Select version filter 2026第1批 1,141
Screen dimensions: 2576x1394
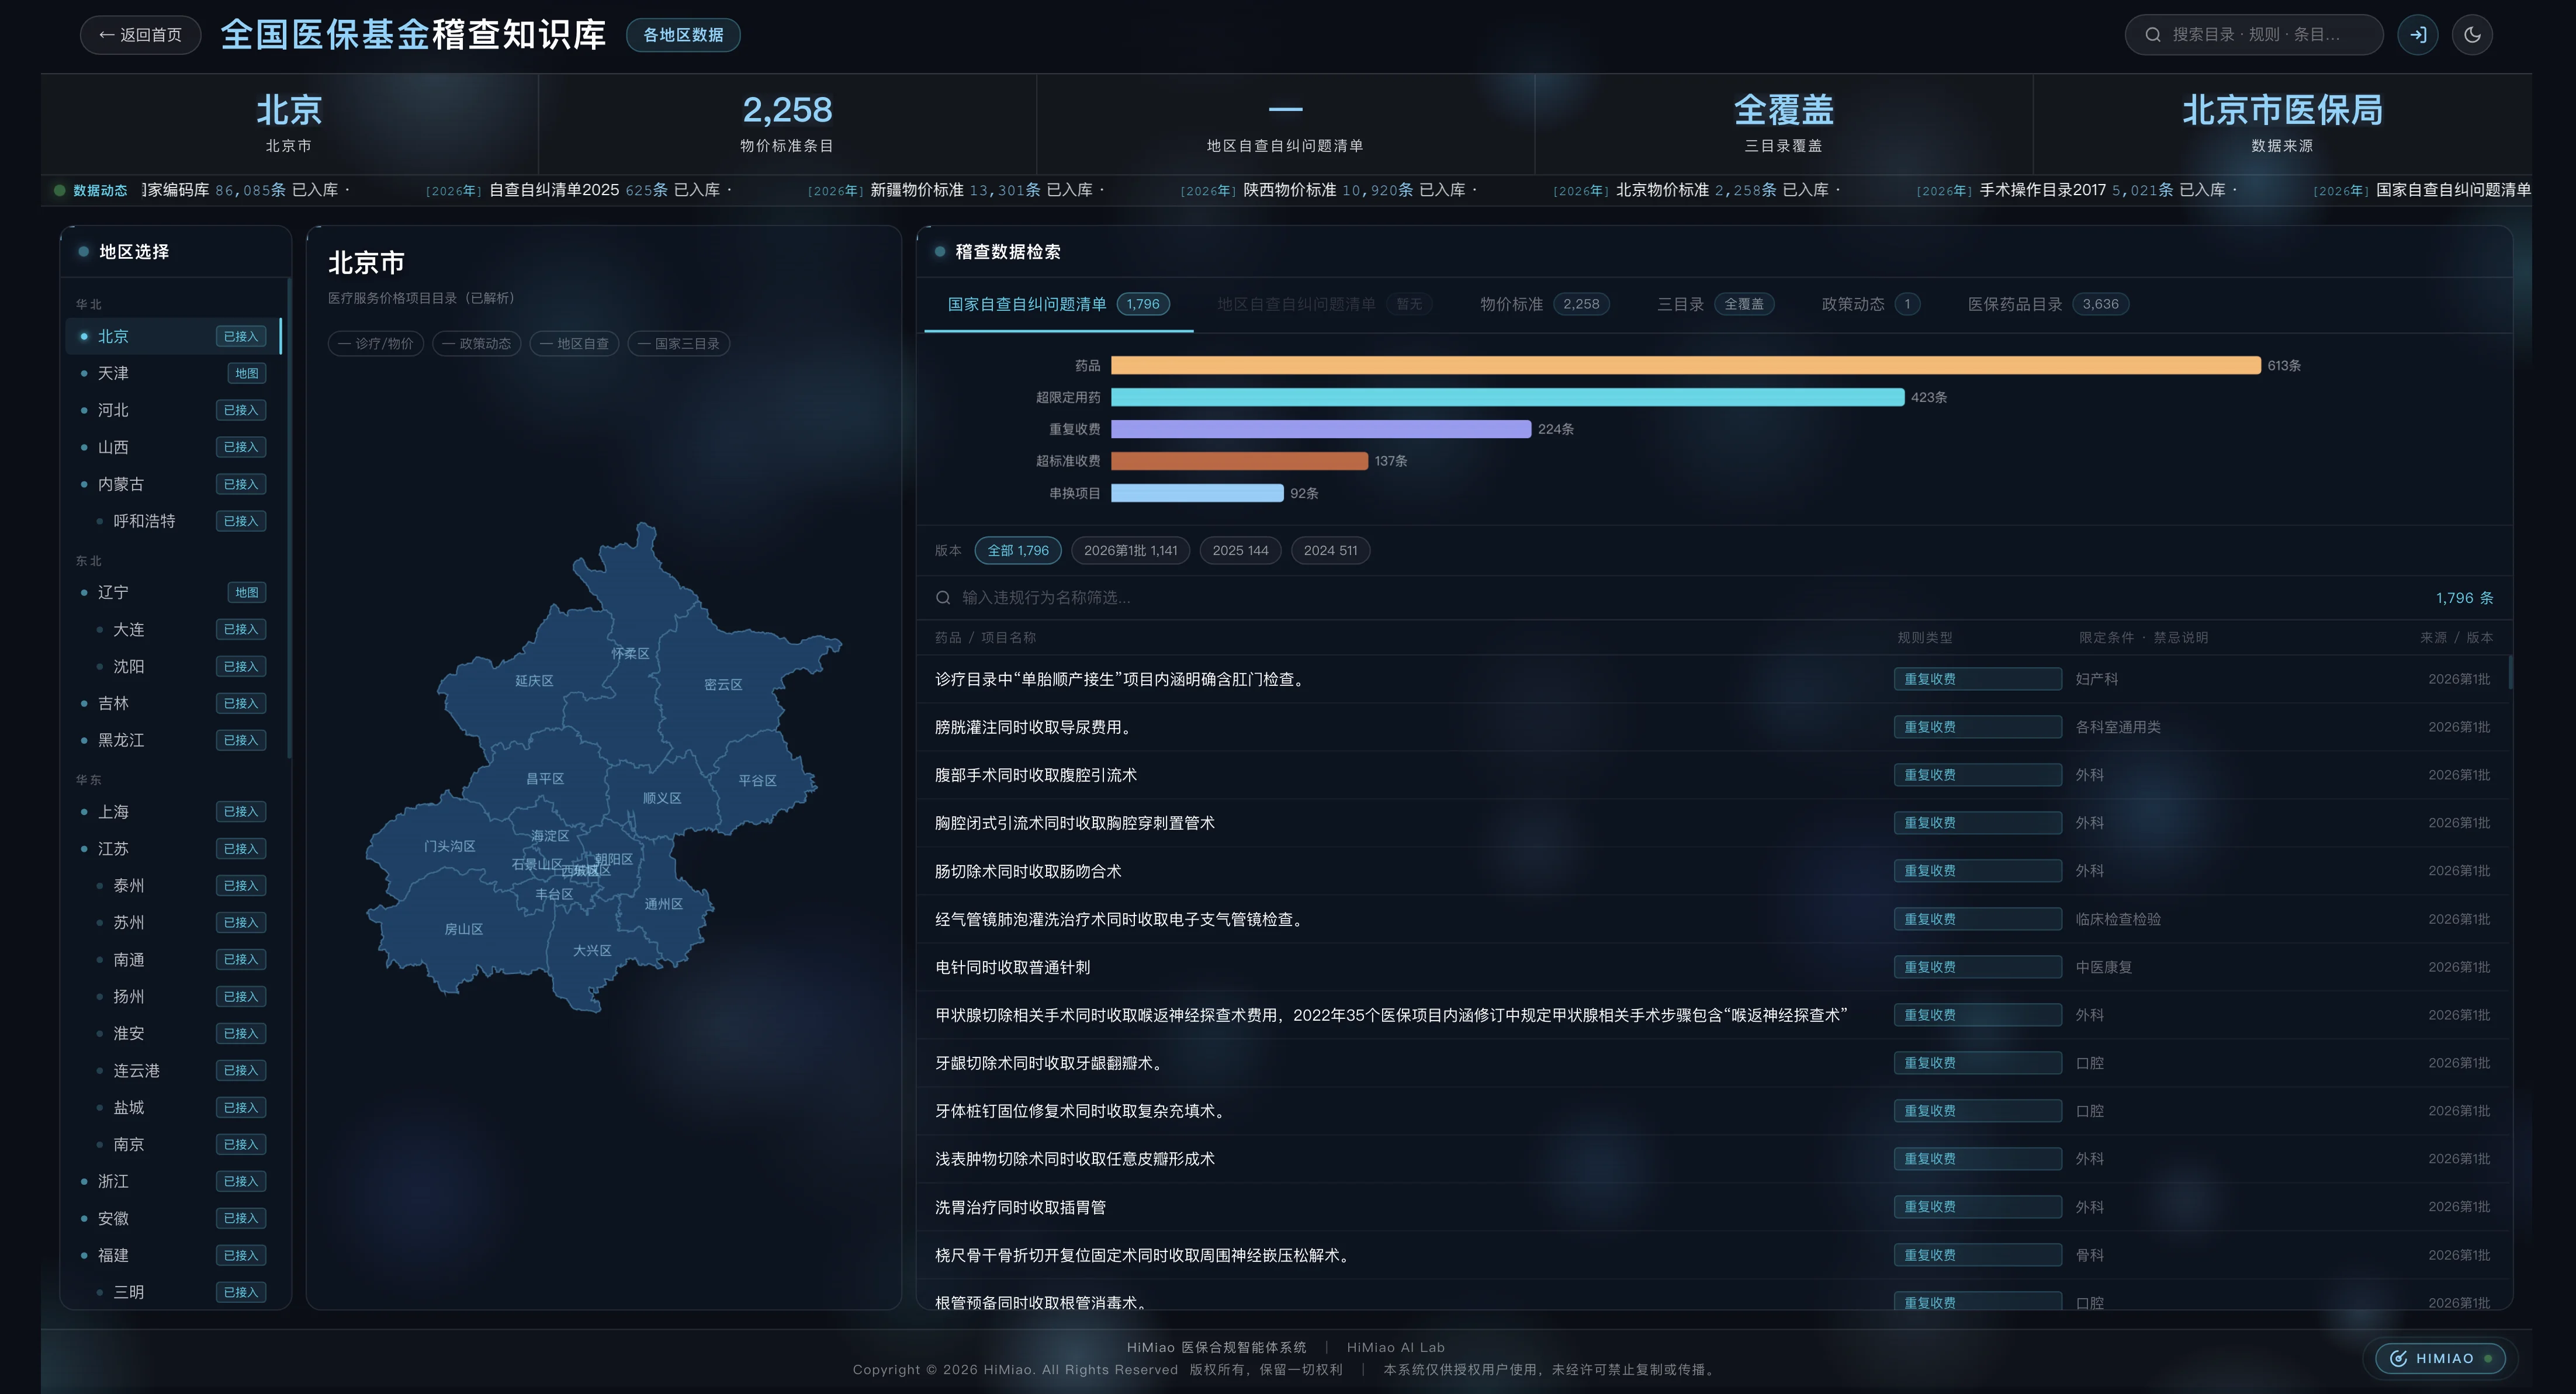[1130, 551]
